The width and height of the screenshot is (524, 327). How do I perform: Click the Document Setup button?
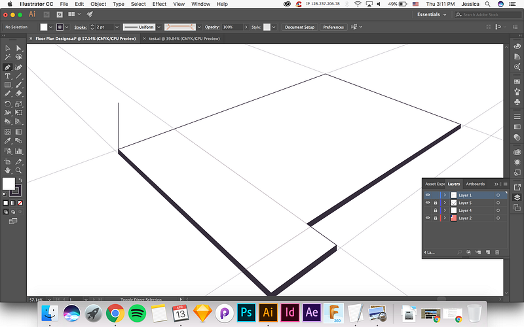[300, 27]
